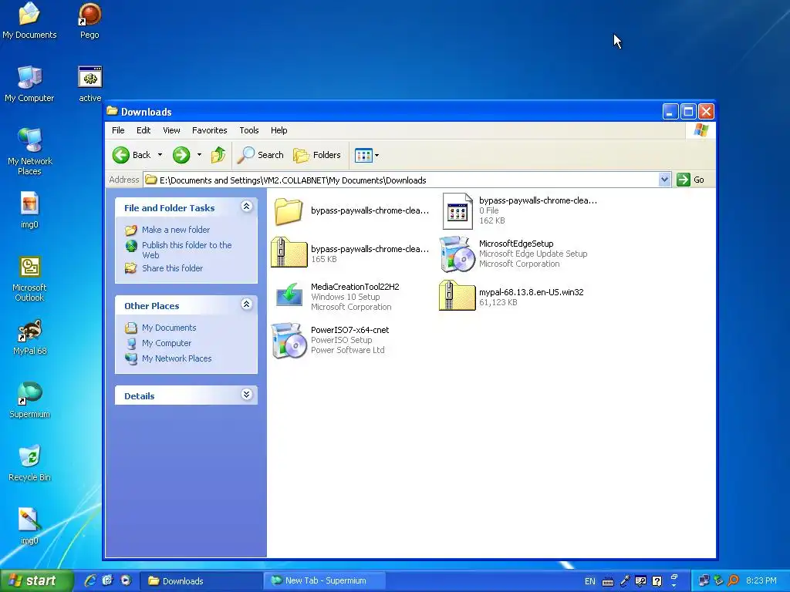Open the Edit menu
The height and width of the screenshot is (592, 790).
point(143,130)
